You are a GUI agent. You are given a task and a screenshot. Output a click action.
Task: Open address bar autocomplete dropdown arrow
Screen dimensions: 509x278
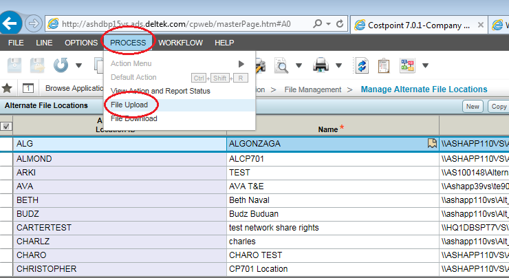(x=329, y=23)
